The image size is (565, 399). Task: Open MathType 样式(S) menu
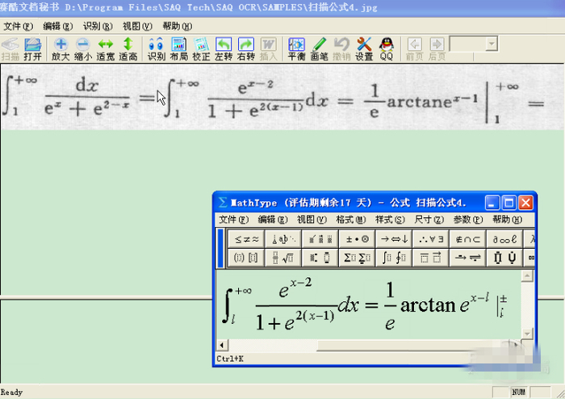(389, 220)
